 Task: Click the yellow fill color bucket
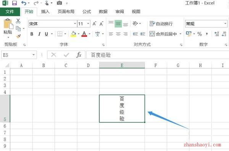point(73,34)
